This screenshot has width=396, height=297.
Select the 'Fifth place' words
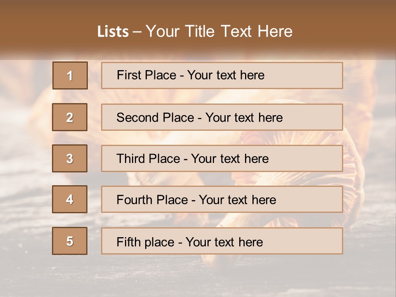pyautogui.click(x=145, y=242)
